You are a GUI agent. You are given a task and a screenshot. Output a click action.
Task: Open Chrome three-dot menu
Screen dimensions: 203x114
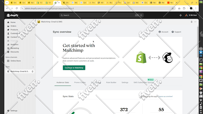pyautogui.click(x=196, y=8)
